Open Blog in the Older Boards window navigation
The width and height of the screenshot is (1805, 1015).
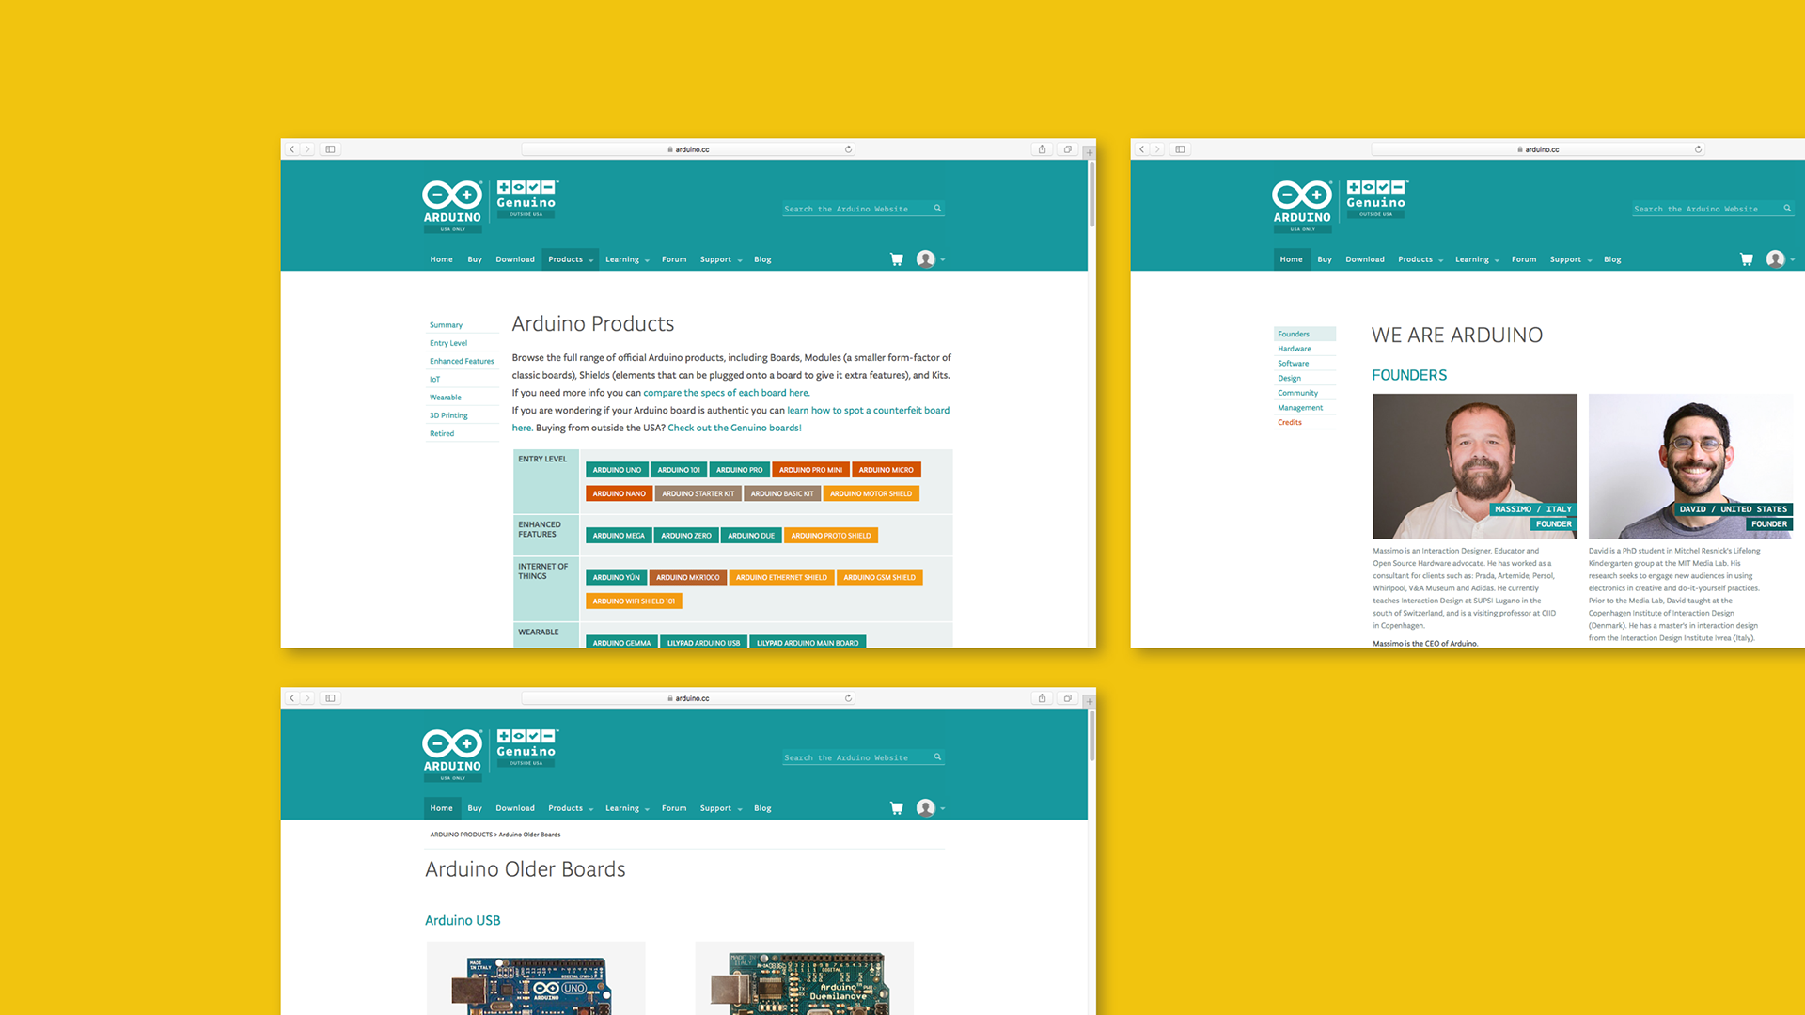(x=762, y=808)
